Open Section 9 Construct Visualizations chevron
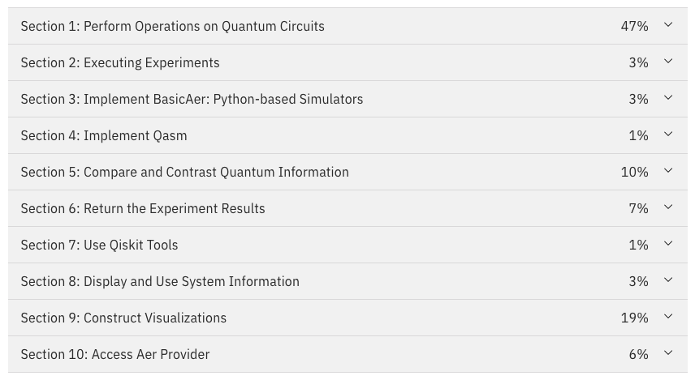This screenshot has width=695, height=380. click(668, 317)
